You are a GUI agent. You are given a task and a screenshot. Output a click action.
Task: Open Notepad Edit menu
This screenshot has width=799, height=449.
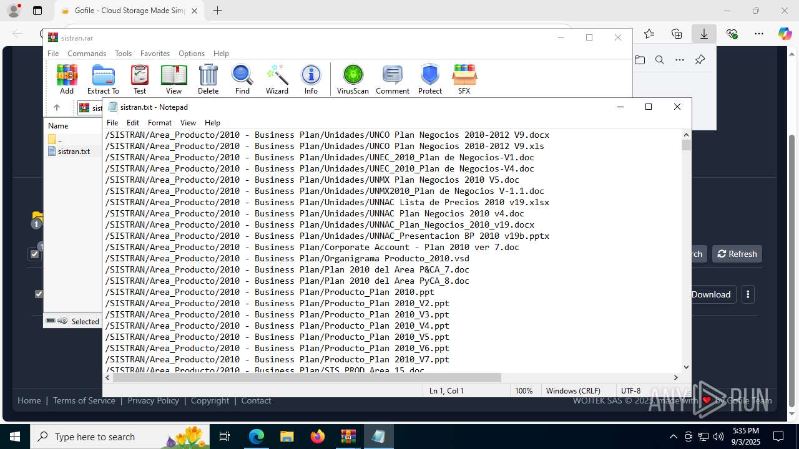coord(133,123)
